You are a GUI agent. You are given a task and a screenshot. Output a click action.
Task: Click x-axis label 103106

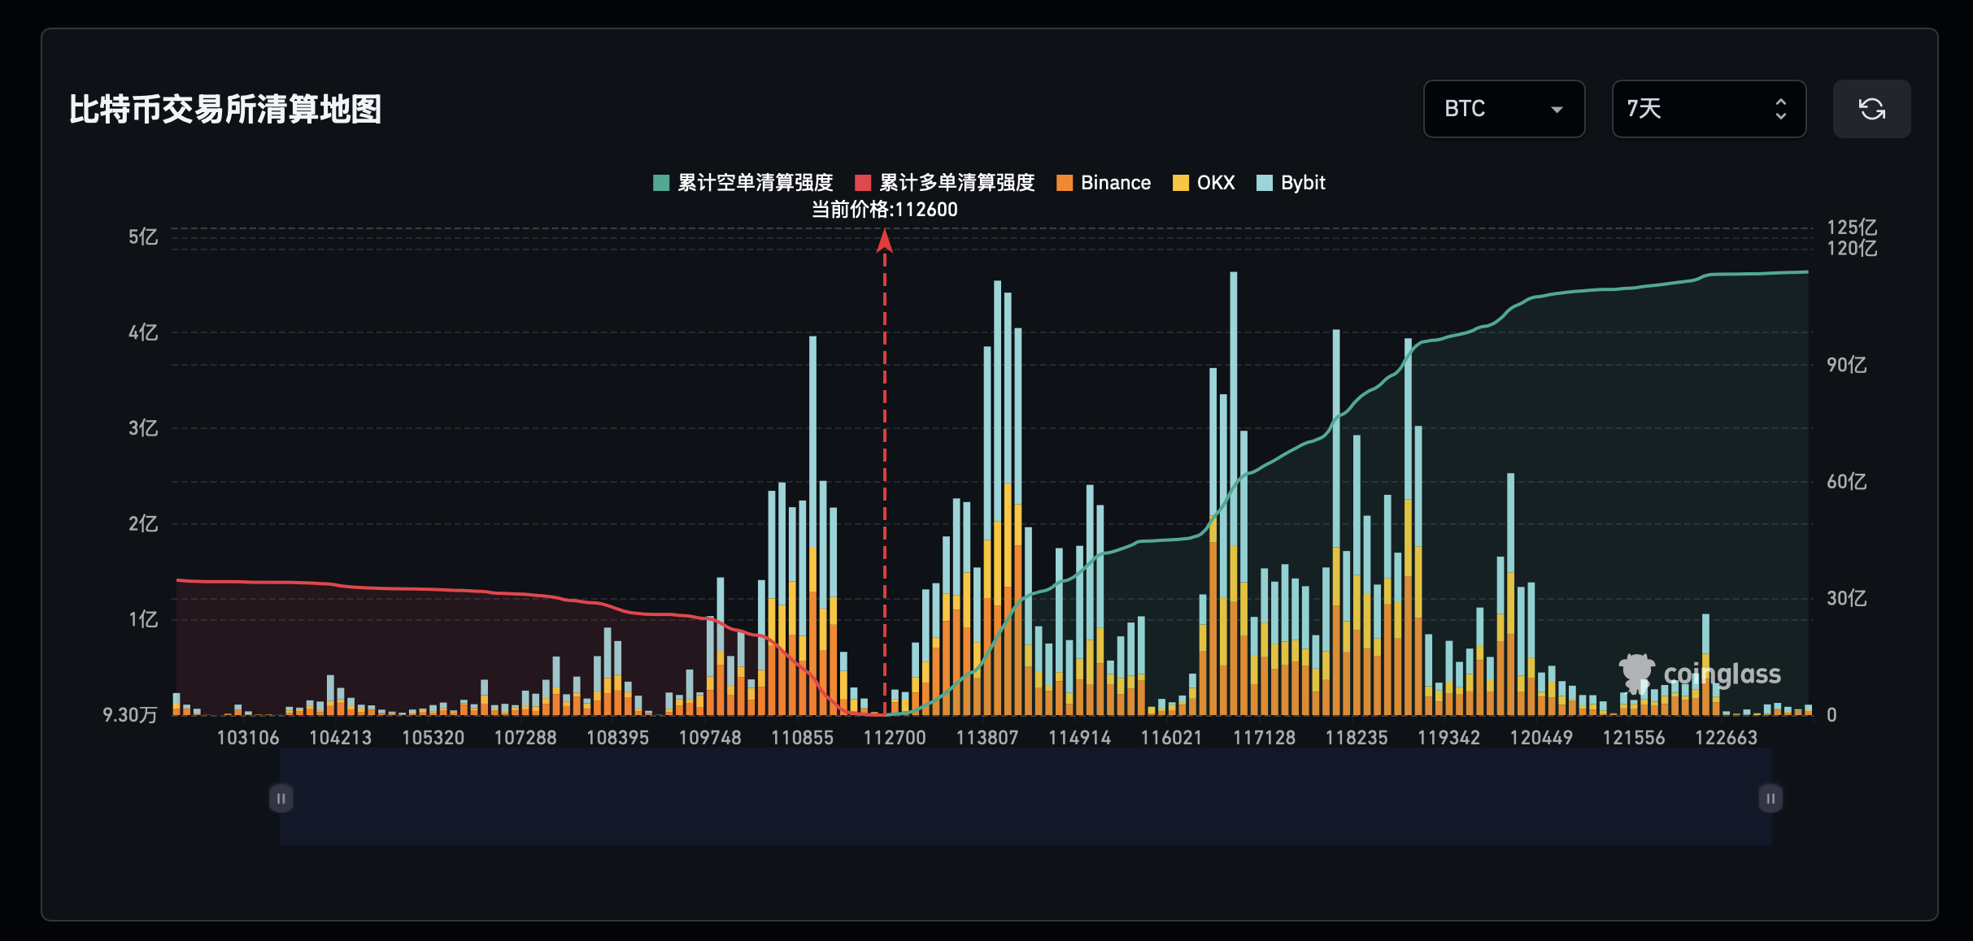248,738
